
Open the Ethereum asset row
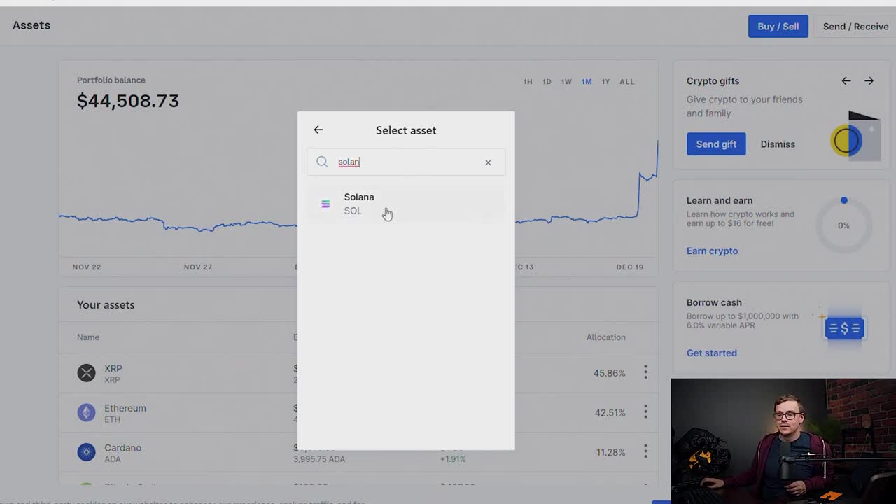(358, 412)
